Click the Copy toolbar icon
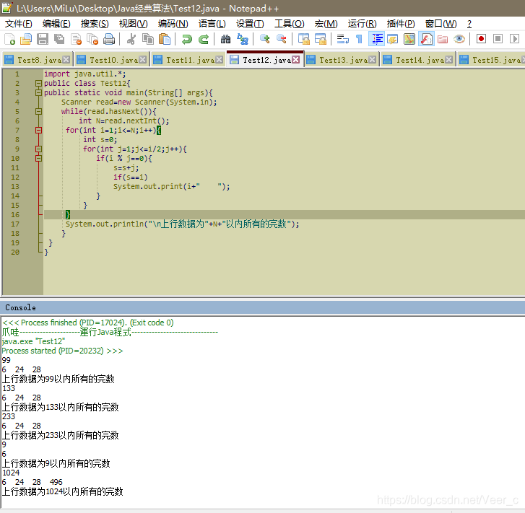 148,39
